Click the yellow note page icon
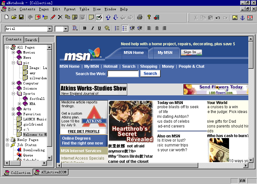 coord(91,17)
